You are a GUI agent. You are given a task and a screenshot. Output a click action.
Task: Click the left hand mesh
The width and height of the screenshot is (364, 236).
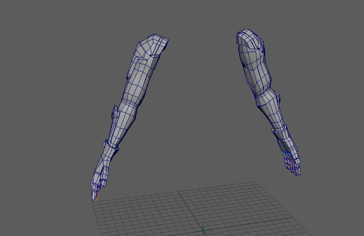pos(101,174)
